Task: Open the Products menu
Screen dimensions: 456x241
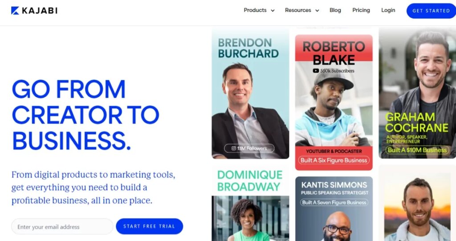Action: click(255, 10)
